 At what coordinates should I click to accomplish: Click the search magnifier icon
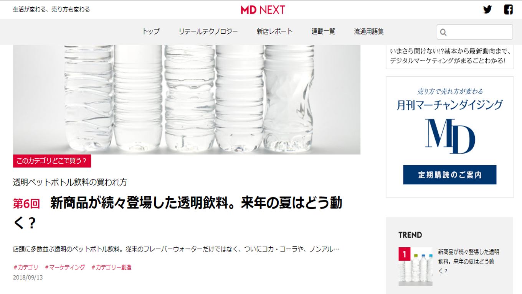(x=443, y=32)
